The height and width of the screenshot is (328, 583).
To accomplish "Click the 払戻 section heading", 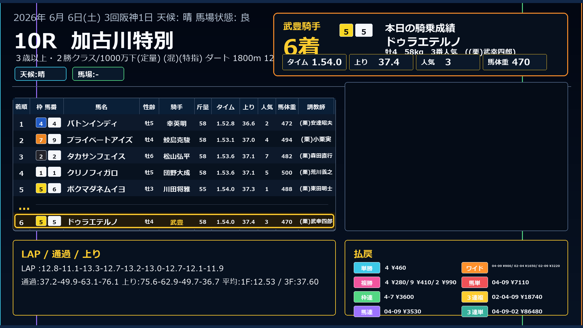I will (363, 254).
